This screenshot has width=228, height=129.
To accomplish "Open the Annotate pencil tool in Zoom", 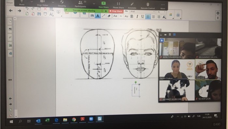I will tap(132, 6).
